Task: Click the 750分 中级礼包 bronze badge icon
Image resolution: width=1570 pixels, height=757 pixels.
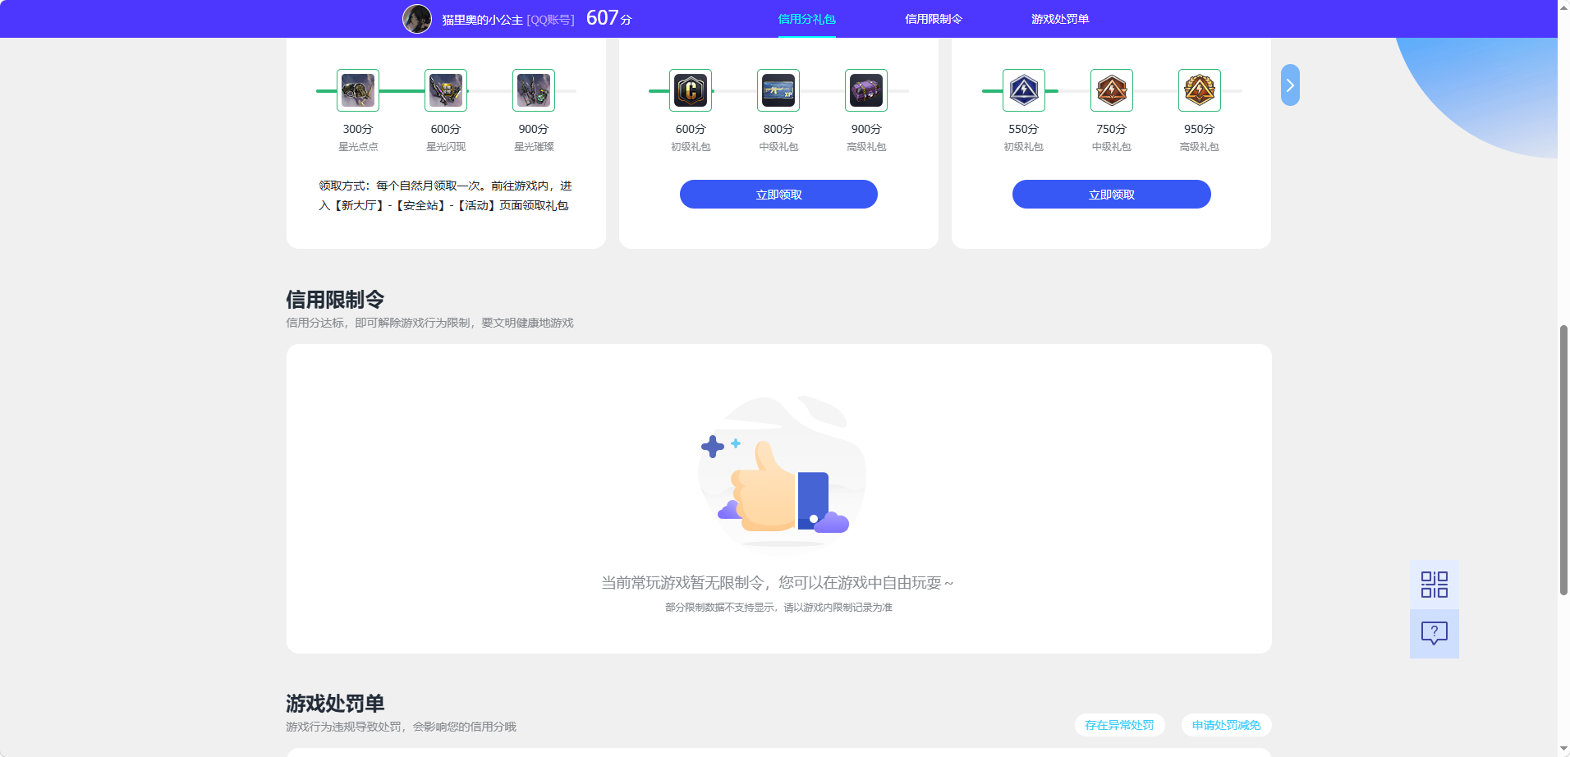Action: tap(1112, 90)
